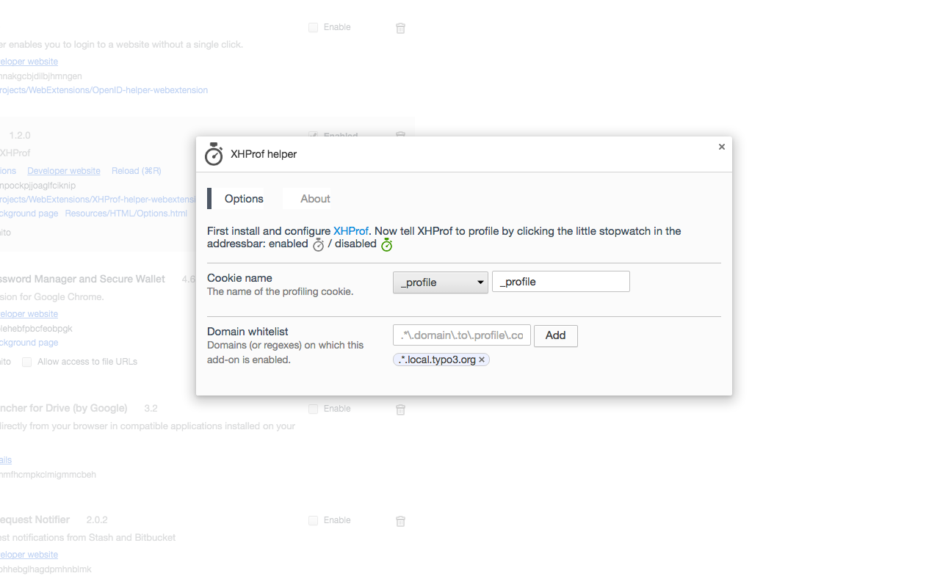Click the domain regex input field
The image size is (940, 587).
461,335
